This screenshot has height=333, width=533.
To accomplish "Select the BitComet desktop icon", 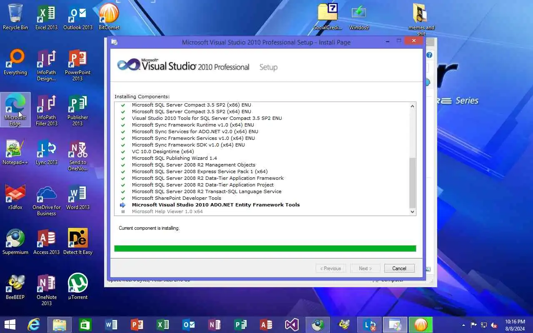I will 109,17.
